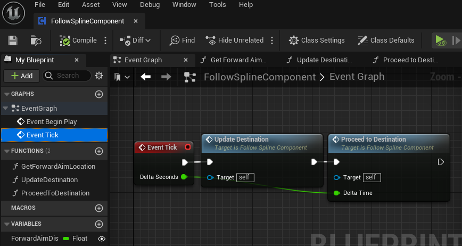Start Play in editor simulation

click(441, 40)
